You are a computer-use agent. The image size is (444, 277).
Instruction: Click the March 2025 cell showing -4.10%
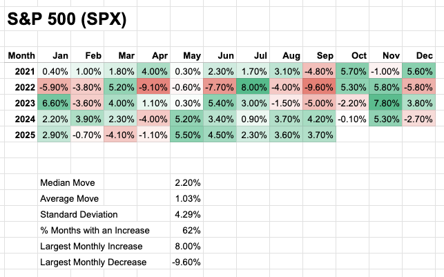(119, 135)
